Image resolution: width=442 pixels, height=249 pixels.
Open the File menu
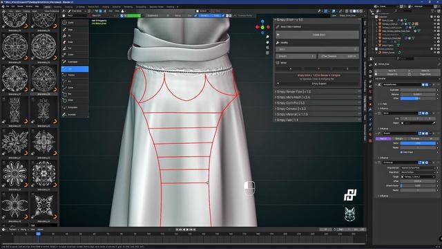[8, 6]
